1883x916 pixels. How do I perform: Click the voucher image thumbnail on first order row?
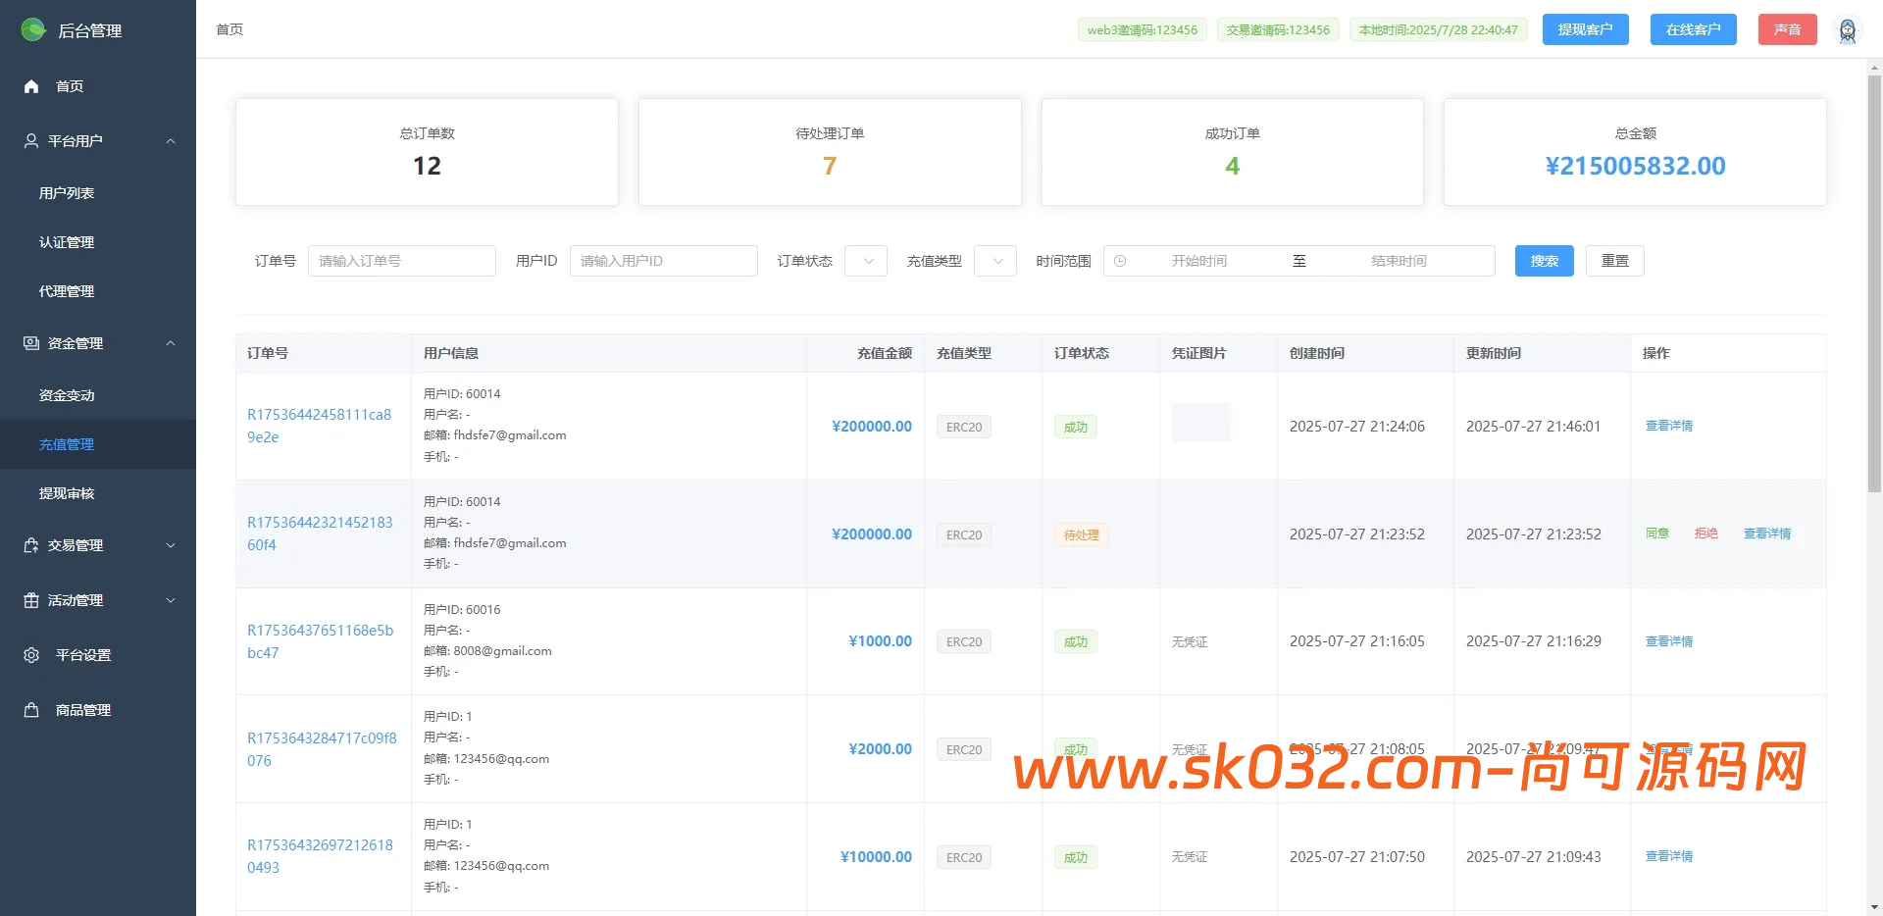(1199, 423)
